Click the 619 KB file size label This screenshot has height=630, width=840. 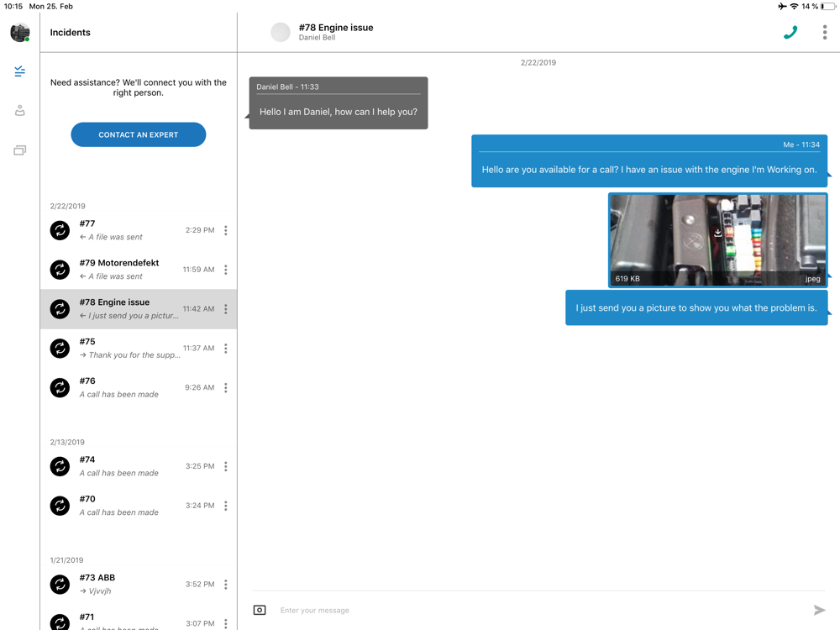pyautogui.click(x=627, y=279)
